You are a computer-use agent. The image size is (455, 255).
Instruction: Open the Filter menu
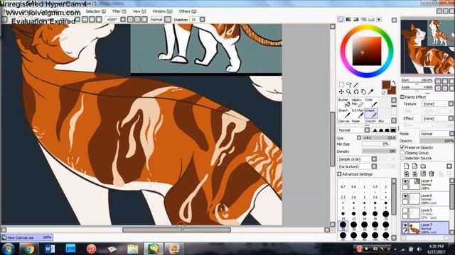(x=119, y=11)
